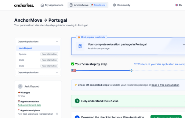Click the JD avatar circle
Screen dimensions: 185x118
[x=20, y=86]
